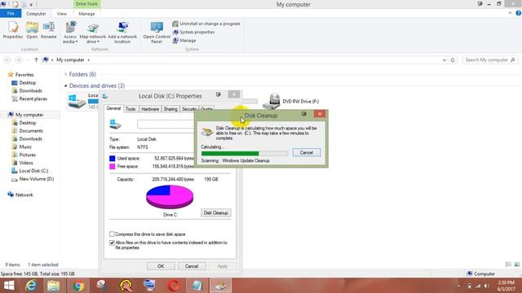Open the Help icon in the ribbon

519,13
